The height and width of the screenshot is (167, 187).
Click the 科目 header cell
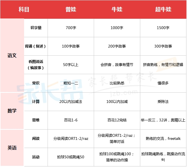pyautogui.click(x=24, y=10)
